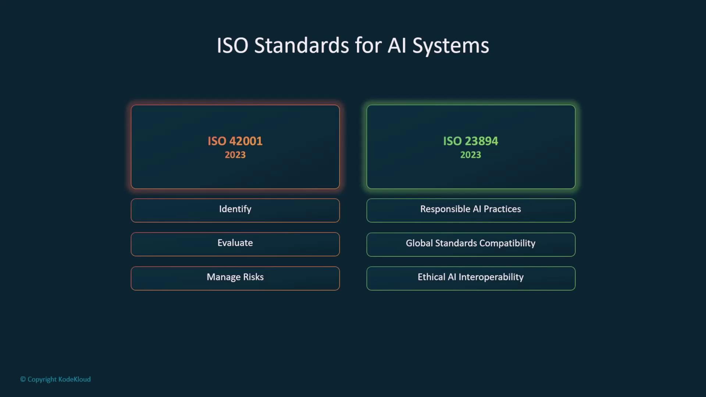Viewport: 706px width, 397px height.
Task: Click the word Risks in Manage Risks
Action: (x=253, y=277)
